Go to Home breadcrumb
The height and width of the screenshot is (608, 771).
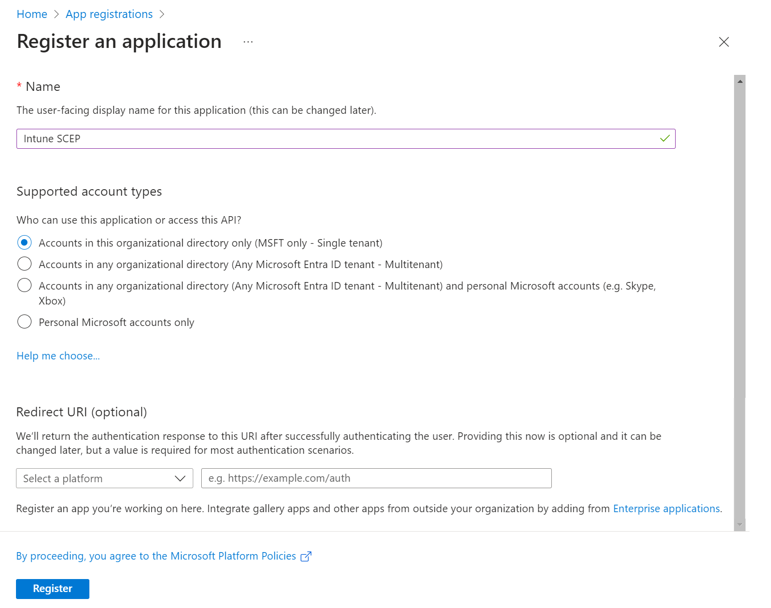click(x=32, y=14)
